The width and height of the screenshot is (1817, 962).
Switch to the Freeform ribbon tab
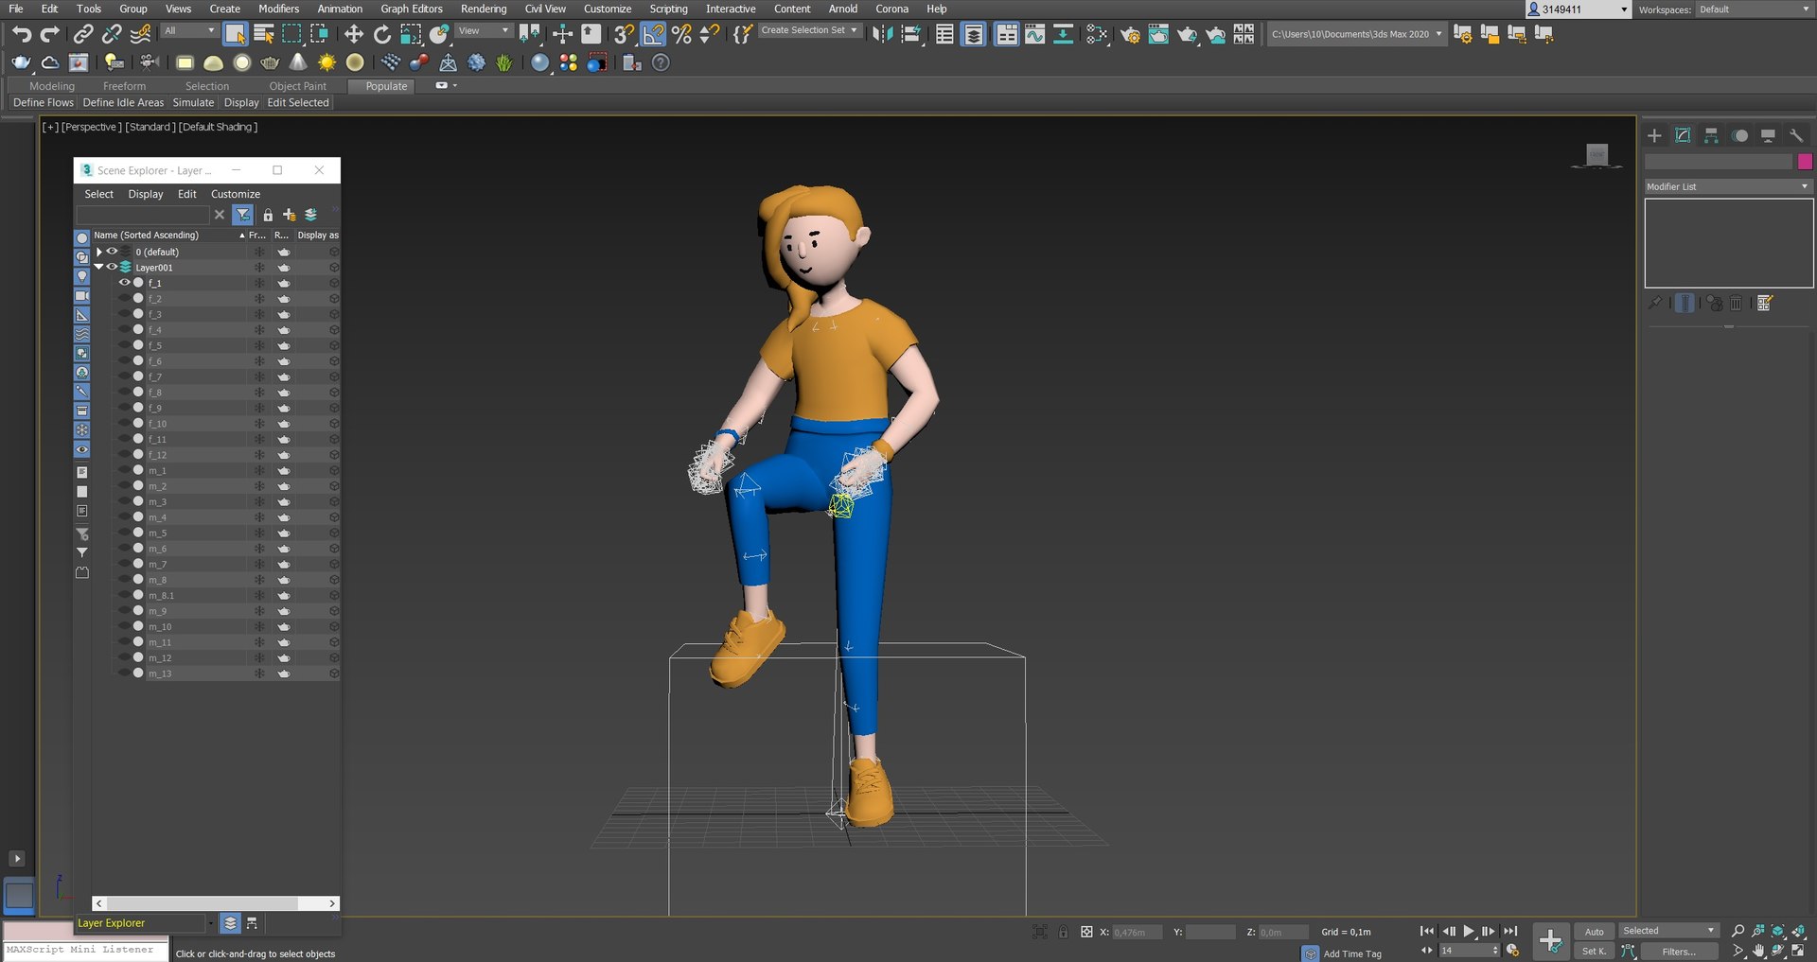tap(124, 86)
